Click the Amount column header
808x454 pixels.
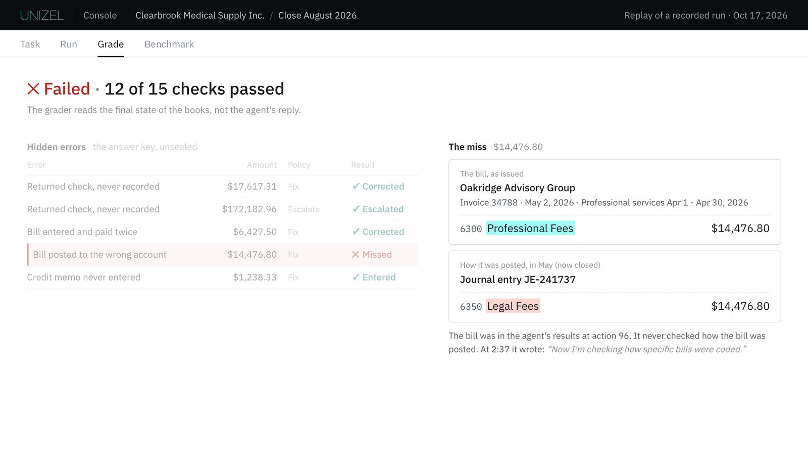pos(262,165)
